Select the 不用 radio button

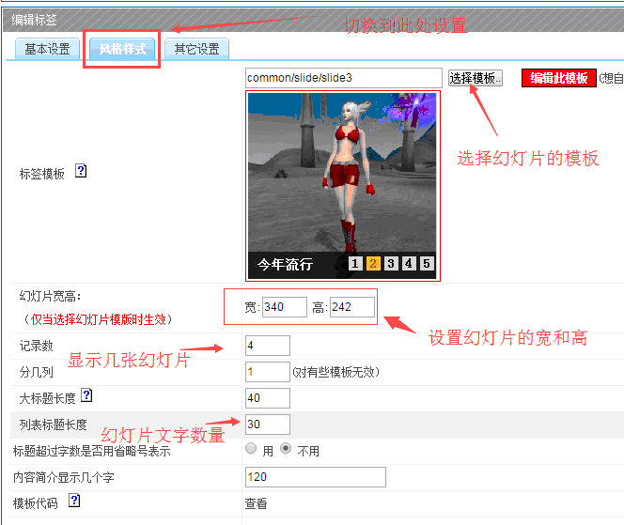(x=286, y=449)
